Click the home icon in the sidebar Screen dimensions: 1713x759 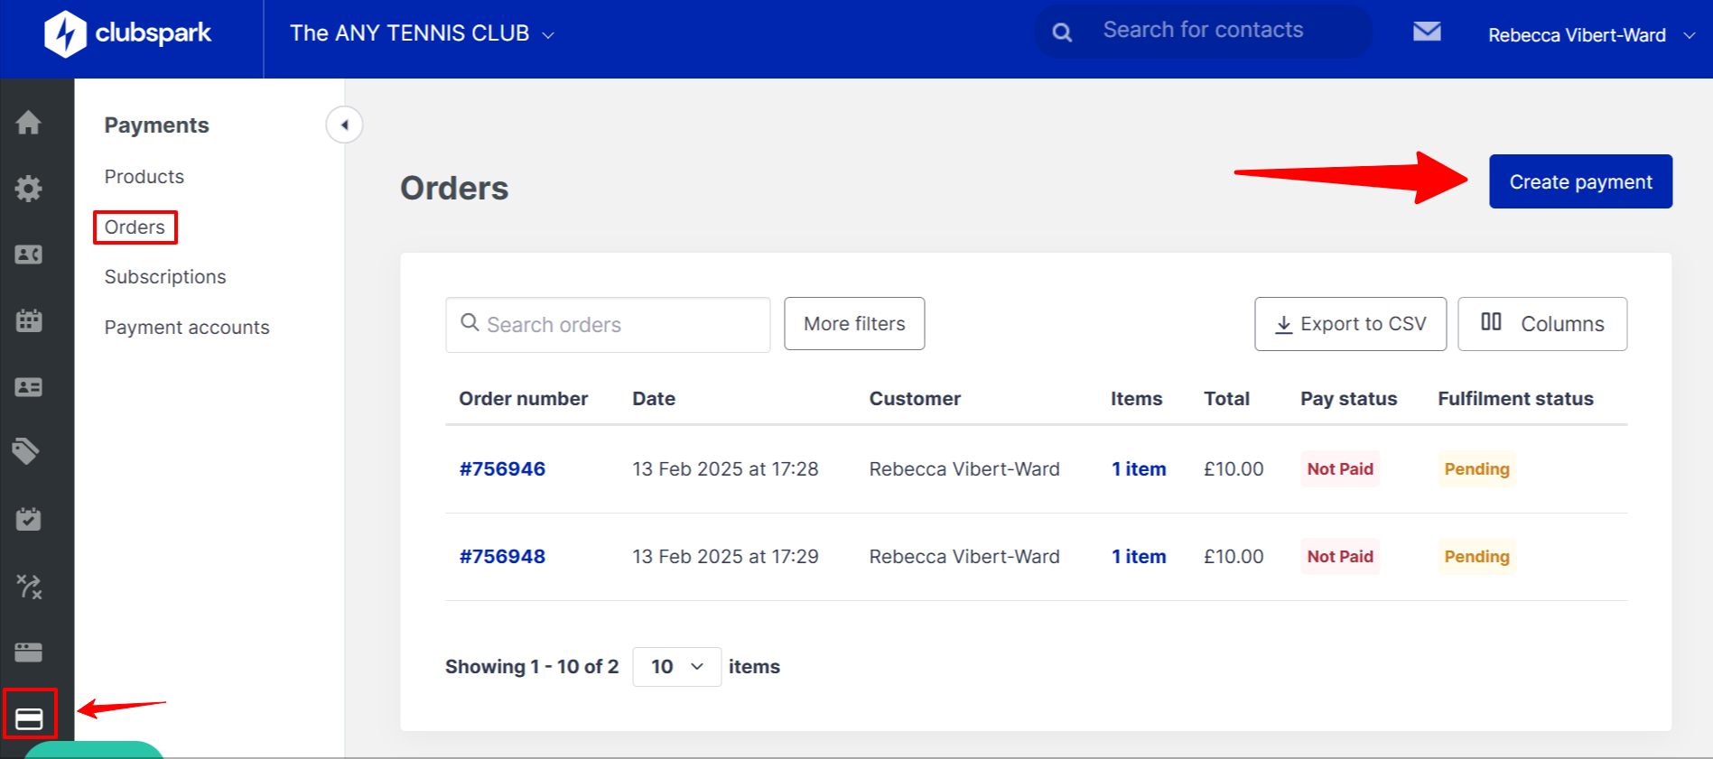point(28,123)
